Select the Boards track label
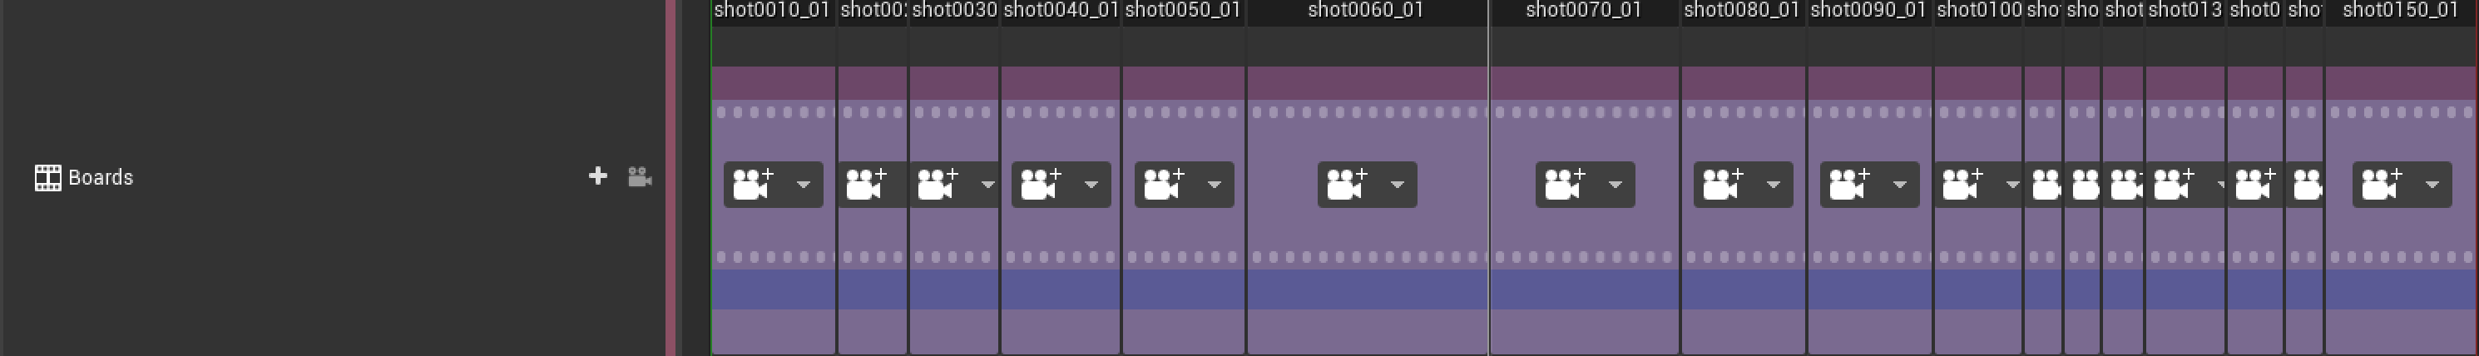 101,178
